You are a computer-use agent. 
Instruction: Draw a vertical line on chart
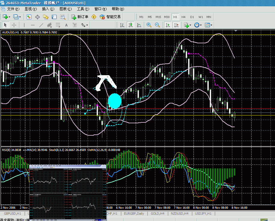pyautogui.click(x=24, y=25)
